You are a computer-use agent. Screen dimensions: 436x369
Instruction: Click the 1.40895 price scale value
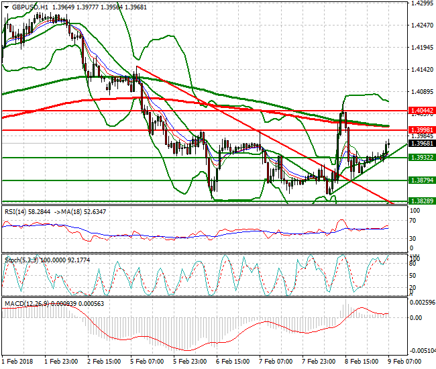point(423,92)
